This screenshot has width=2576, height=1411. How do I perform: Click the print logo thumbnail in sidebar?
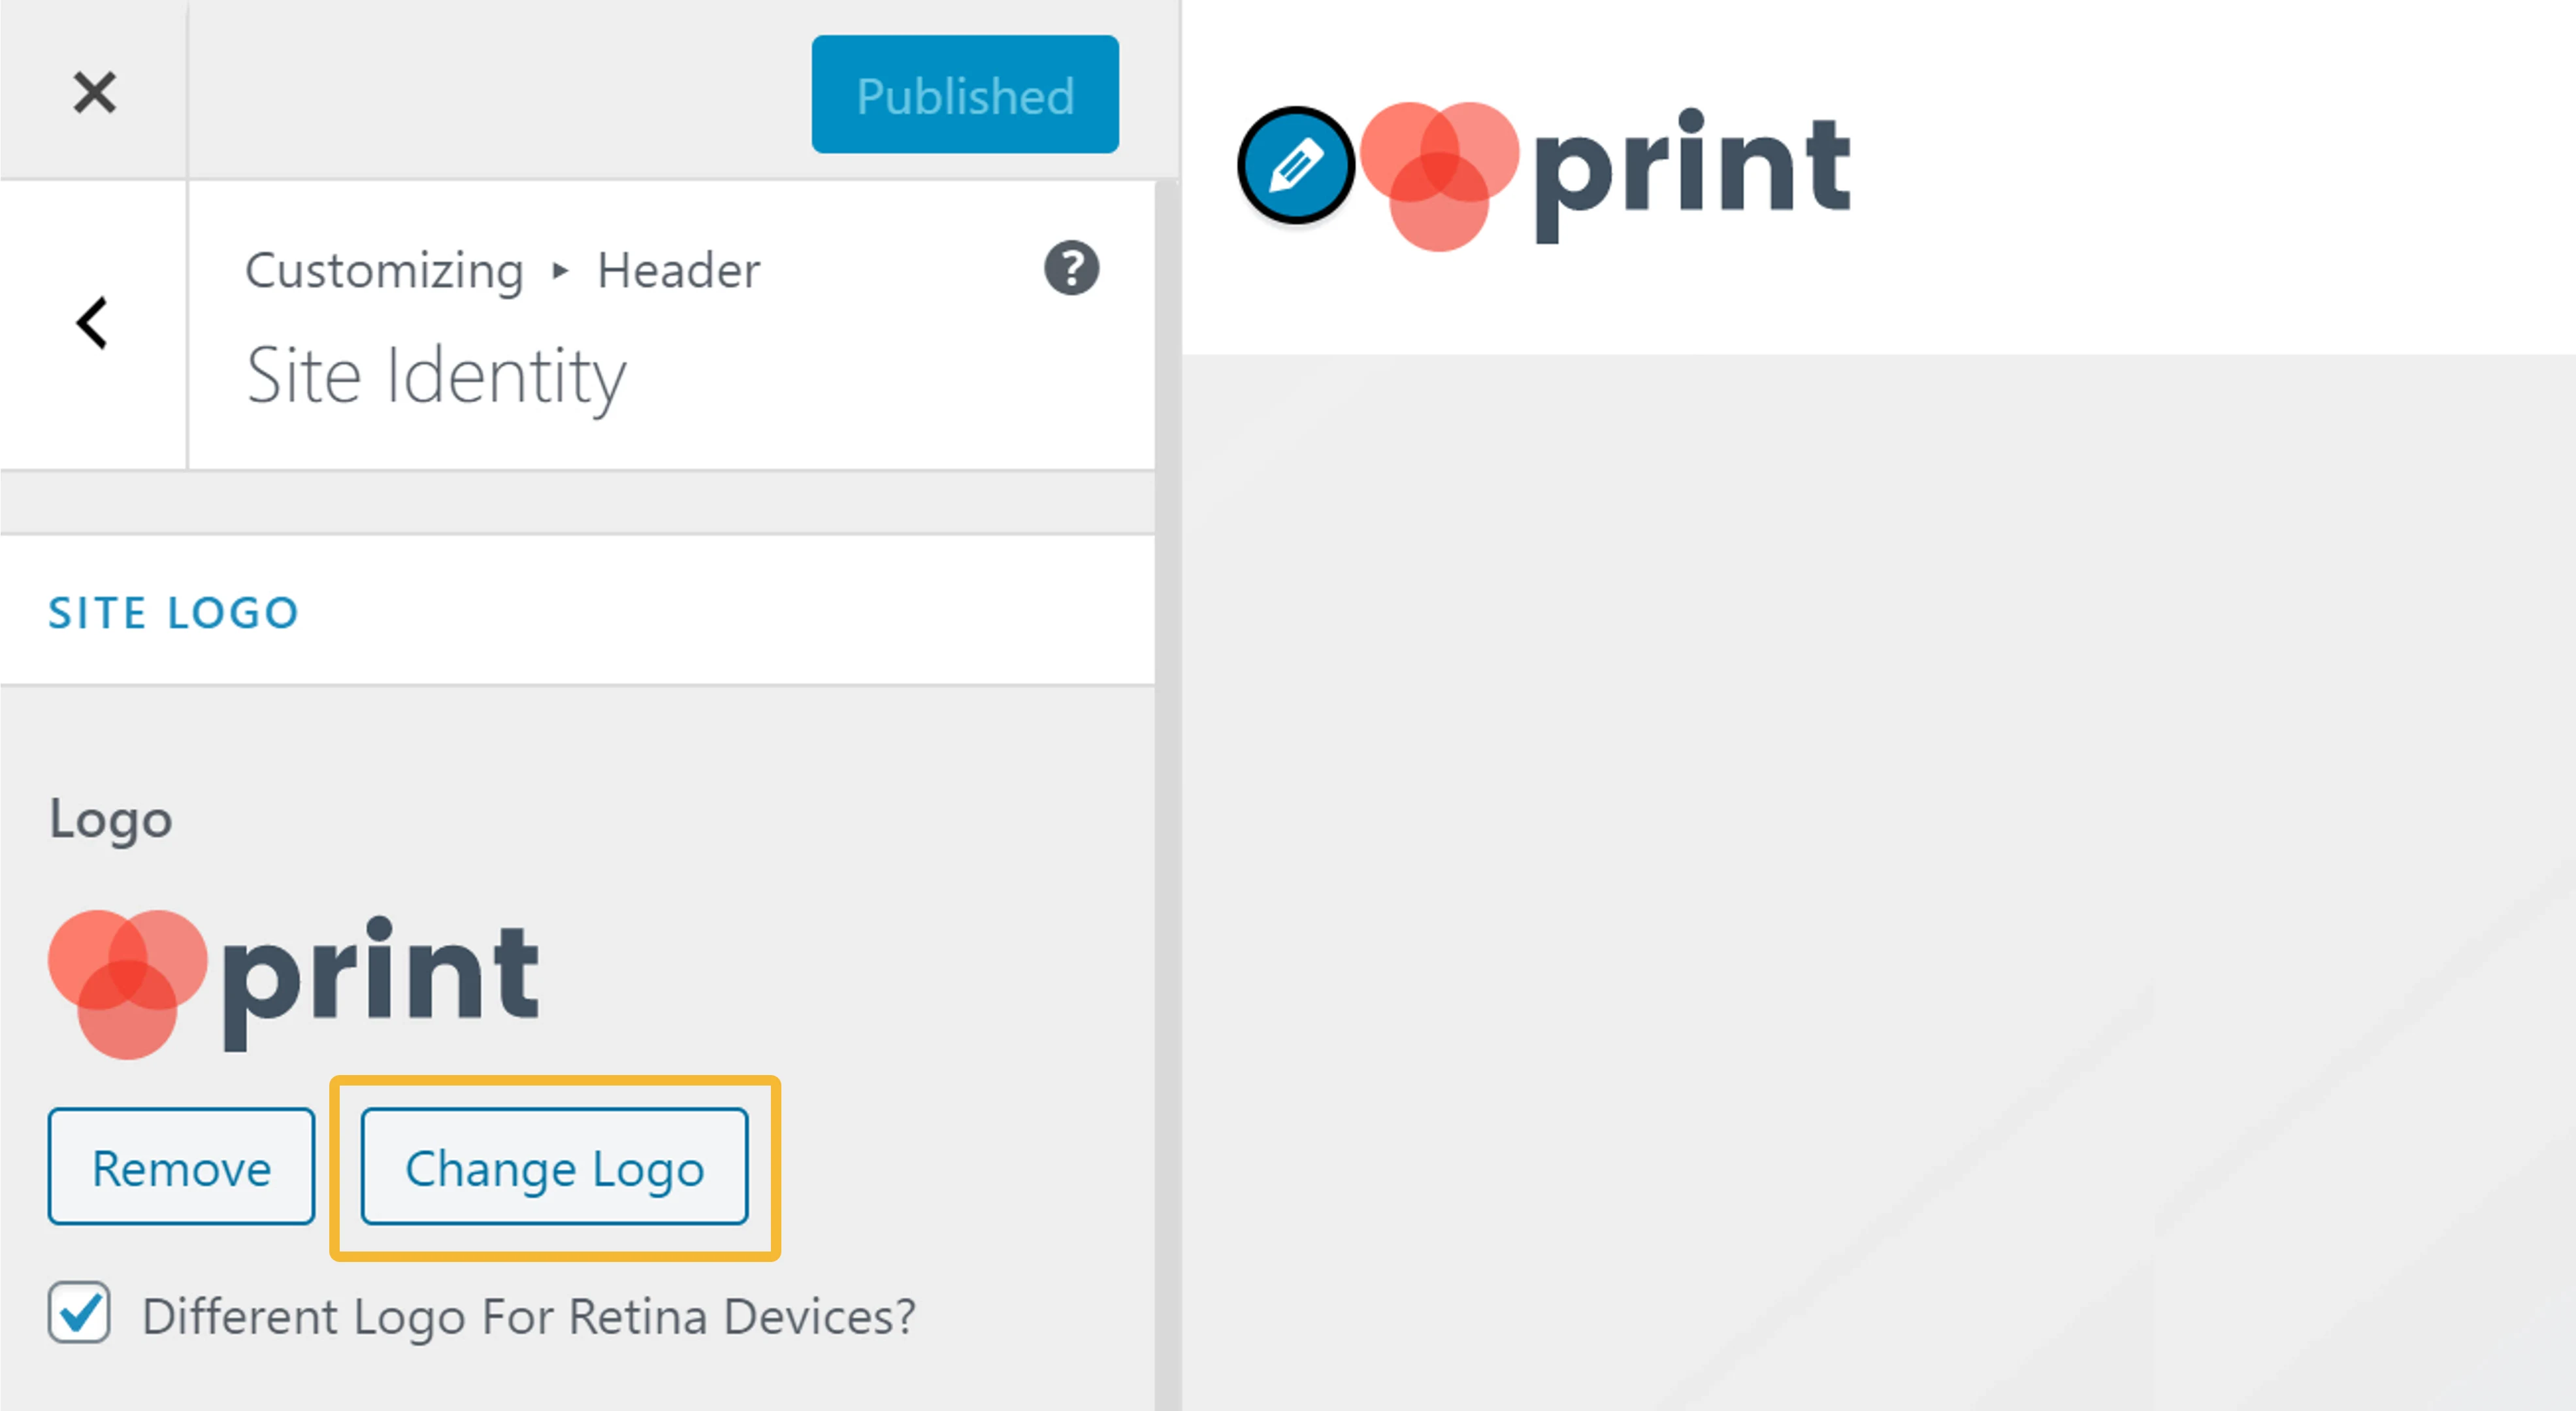point(294,984)
